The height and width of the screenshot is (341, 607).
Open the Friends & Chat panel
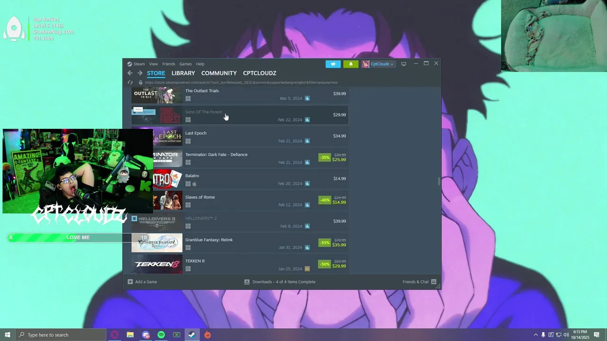(419, 282)
